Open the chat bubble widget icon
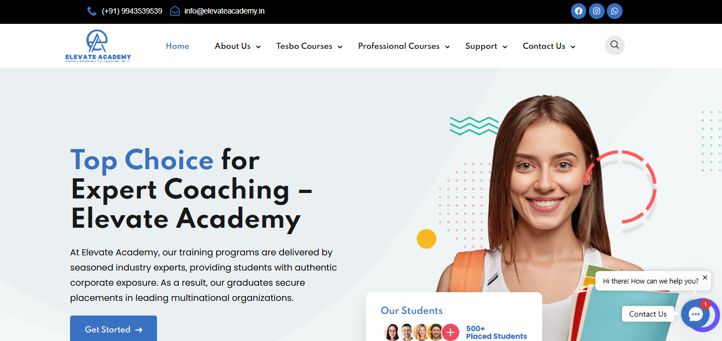Image resolution: width=722 pixels, height=341 pixels. 696,314
